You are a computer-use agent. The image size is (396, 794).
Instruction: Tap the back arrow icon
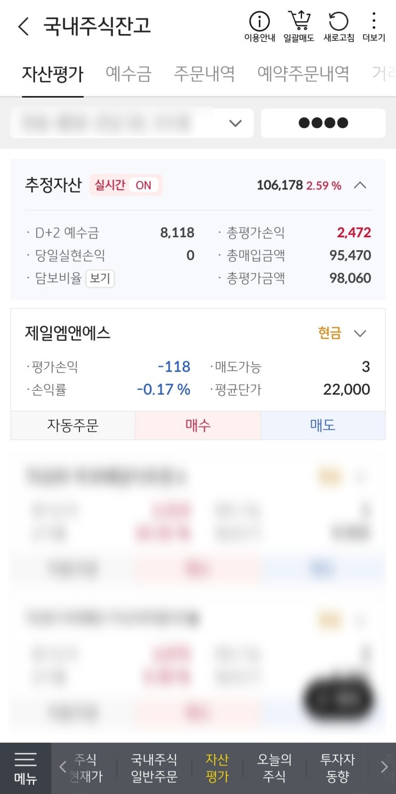point(23,26)
